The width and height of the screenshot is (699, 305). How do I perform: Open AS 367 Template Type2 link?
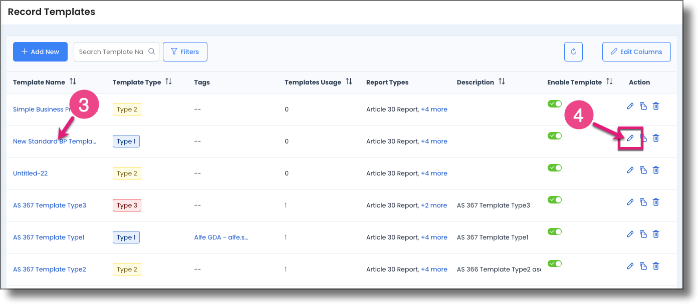tap(50, 269)
